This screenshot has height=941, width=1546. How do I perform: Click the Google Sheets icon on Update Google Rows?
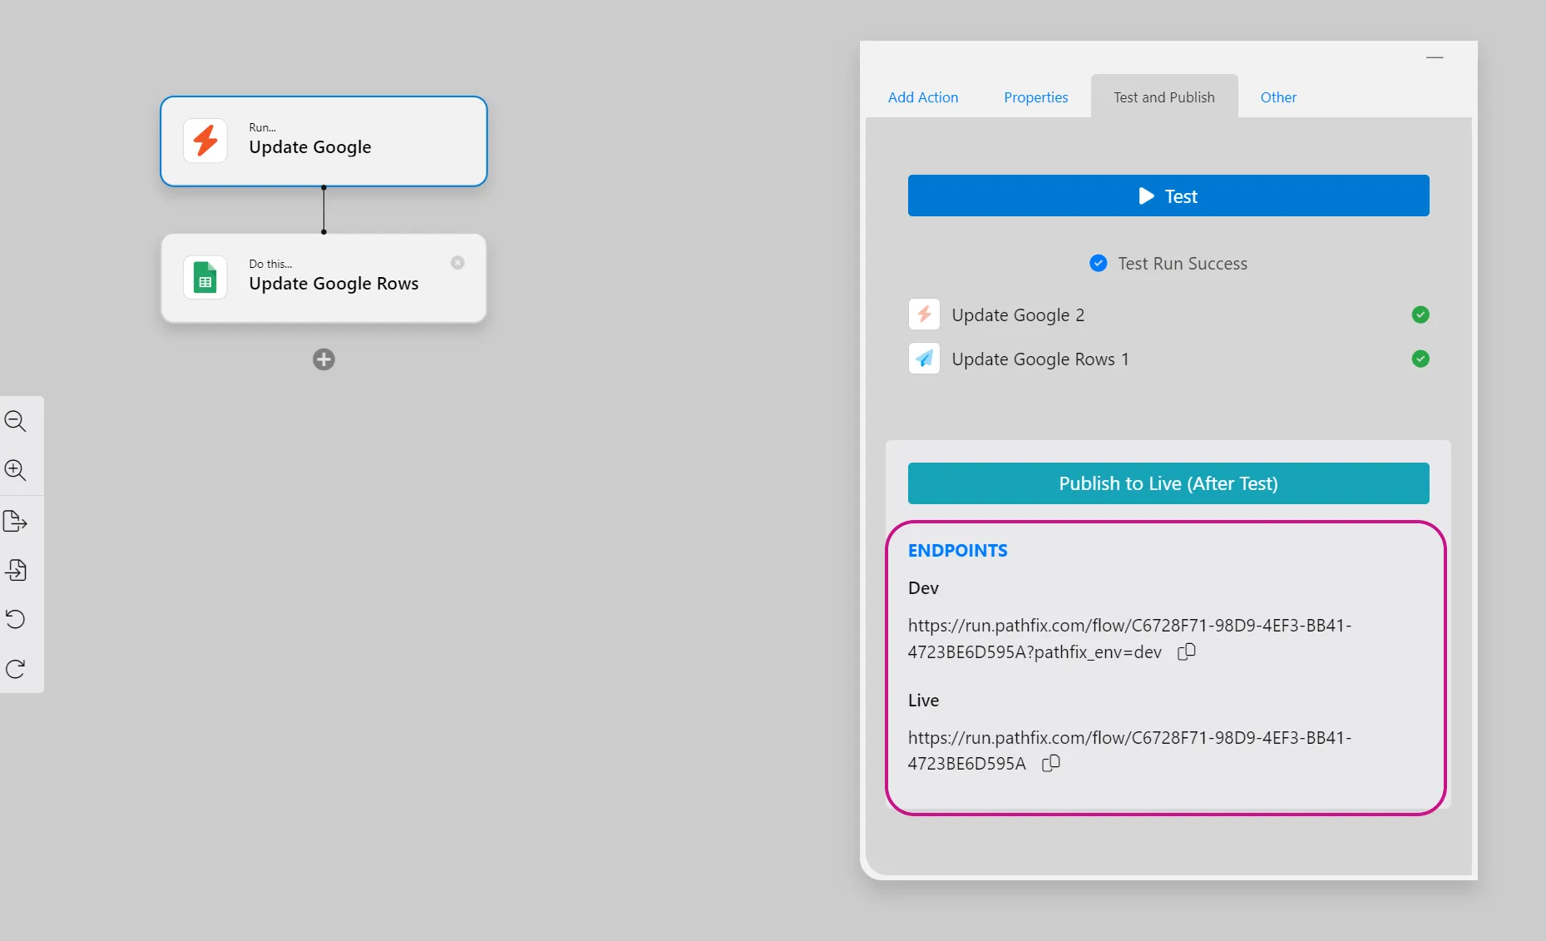205,277
